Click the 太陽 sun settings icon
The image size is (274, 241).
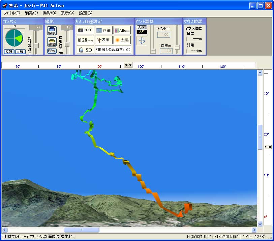tap(122, 40)
